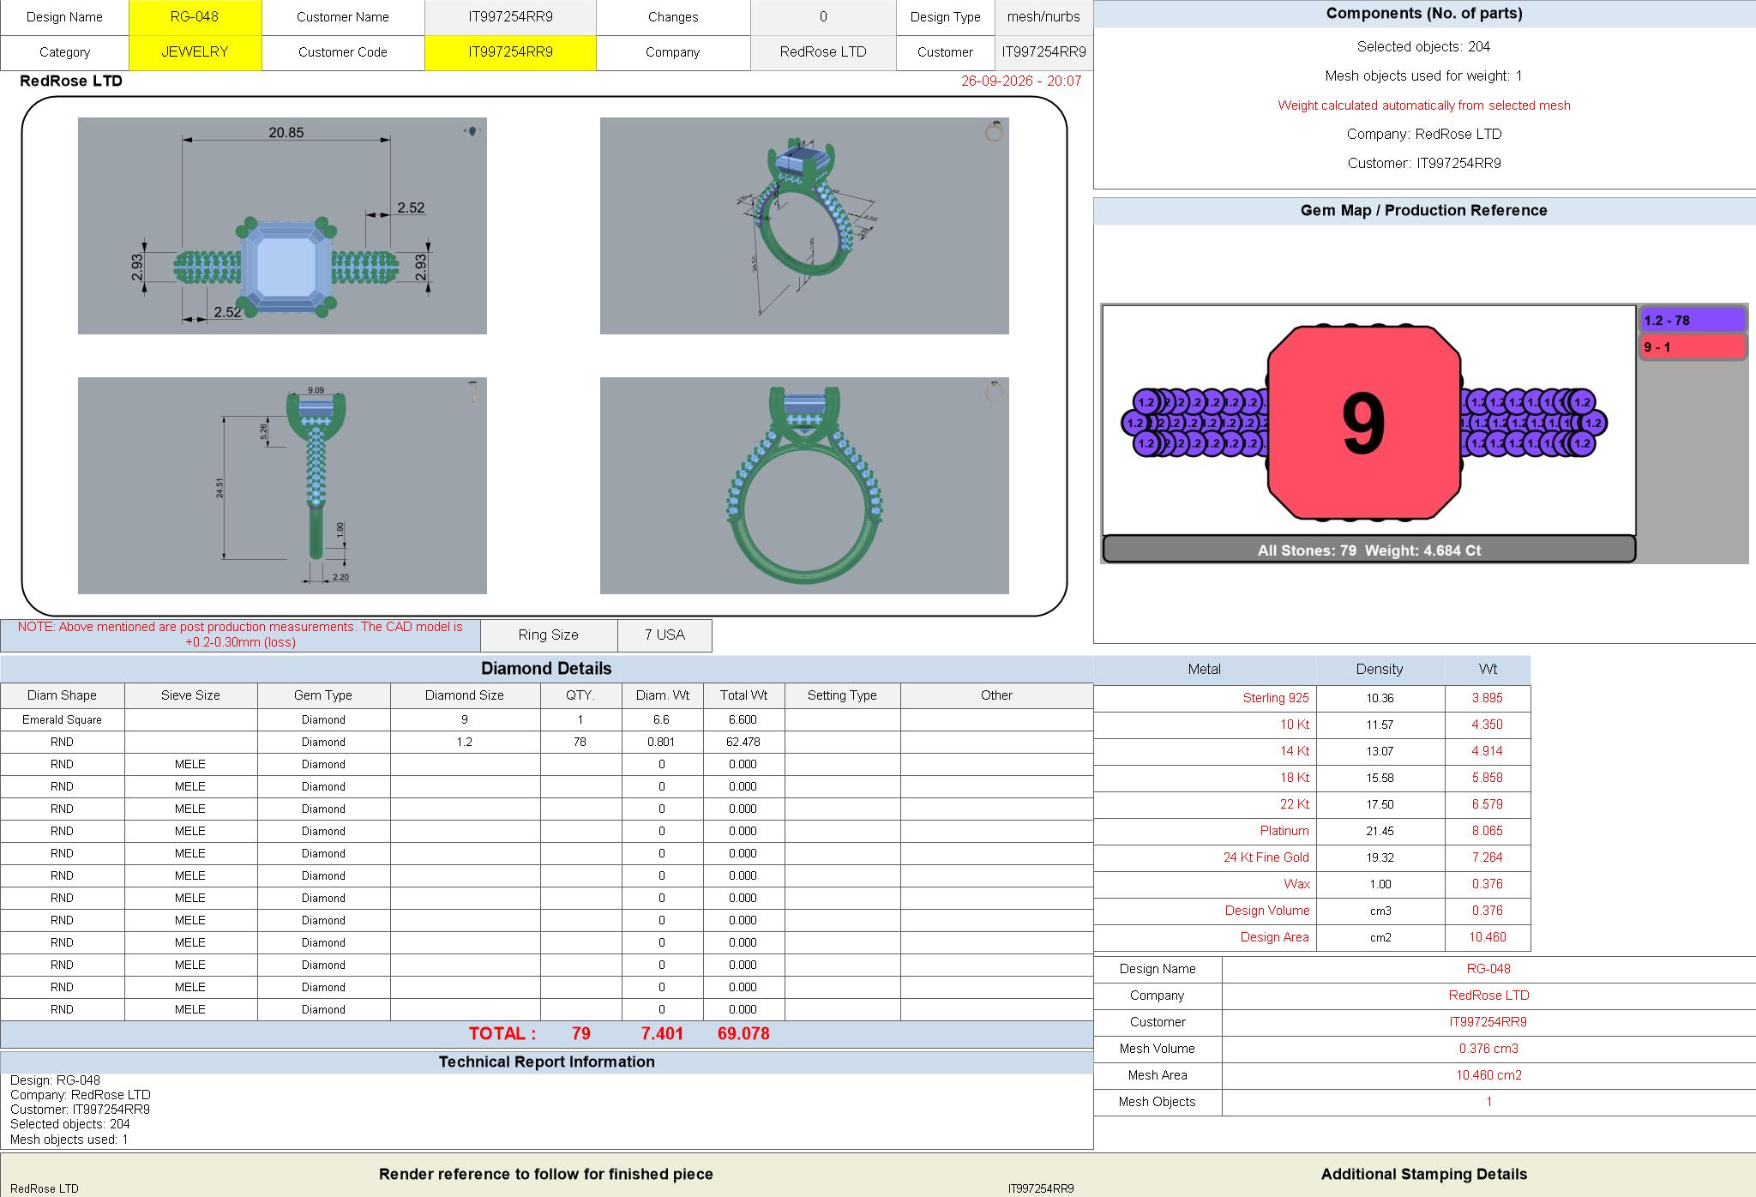This screenshot has width=1756, height=1197.
Task: Select the large red 9 stone in gem map
Action: pos(1364,423)
